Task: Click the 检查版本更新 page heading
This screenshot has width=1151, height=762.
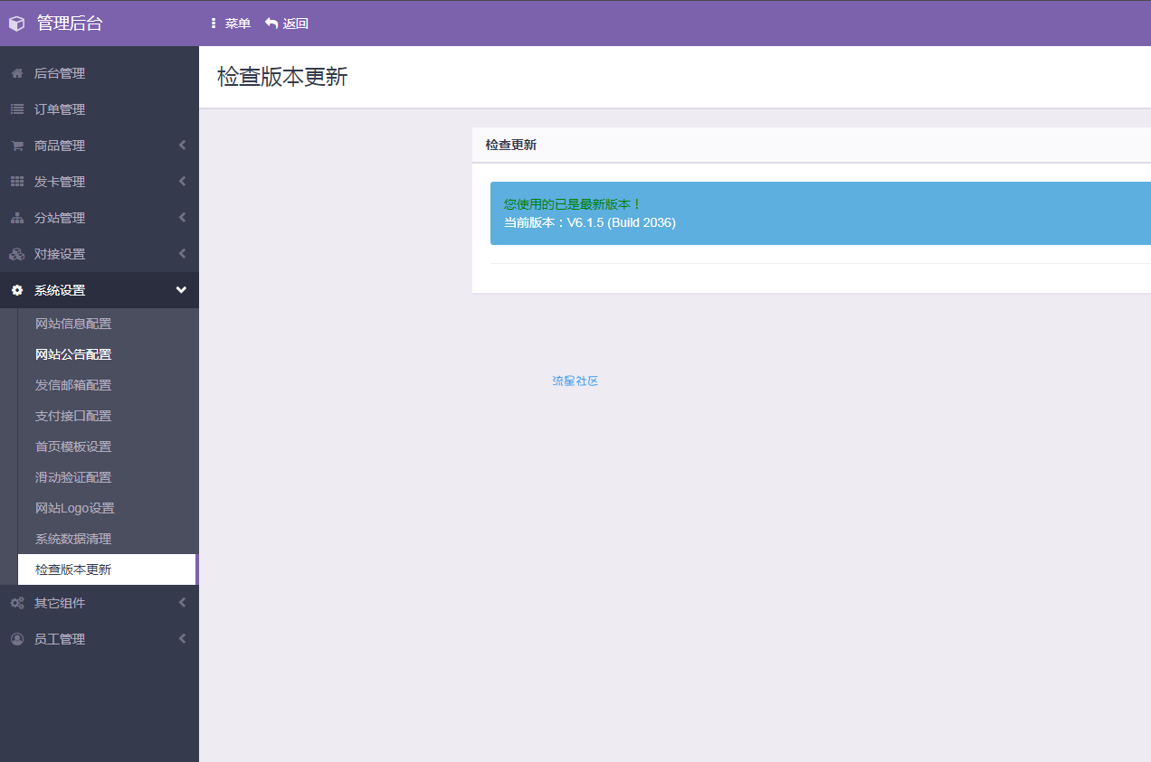Action: [x=282, y=77]
